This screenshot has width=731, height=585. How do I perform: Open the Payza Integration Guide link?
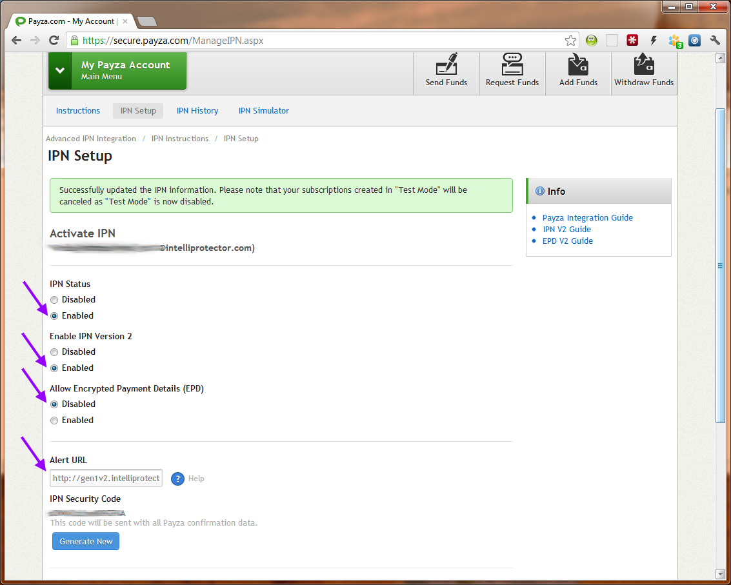coord(587,218)
